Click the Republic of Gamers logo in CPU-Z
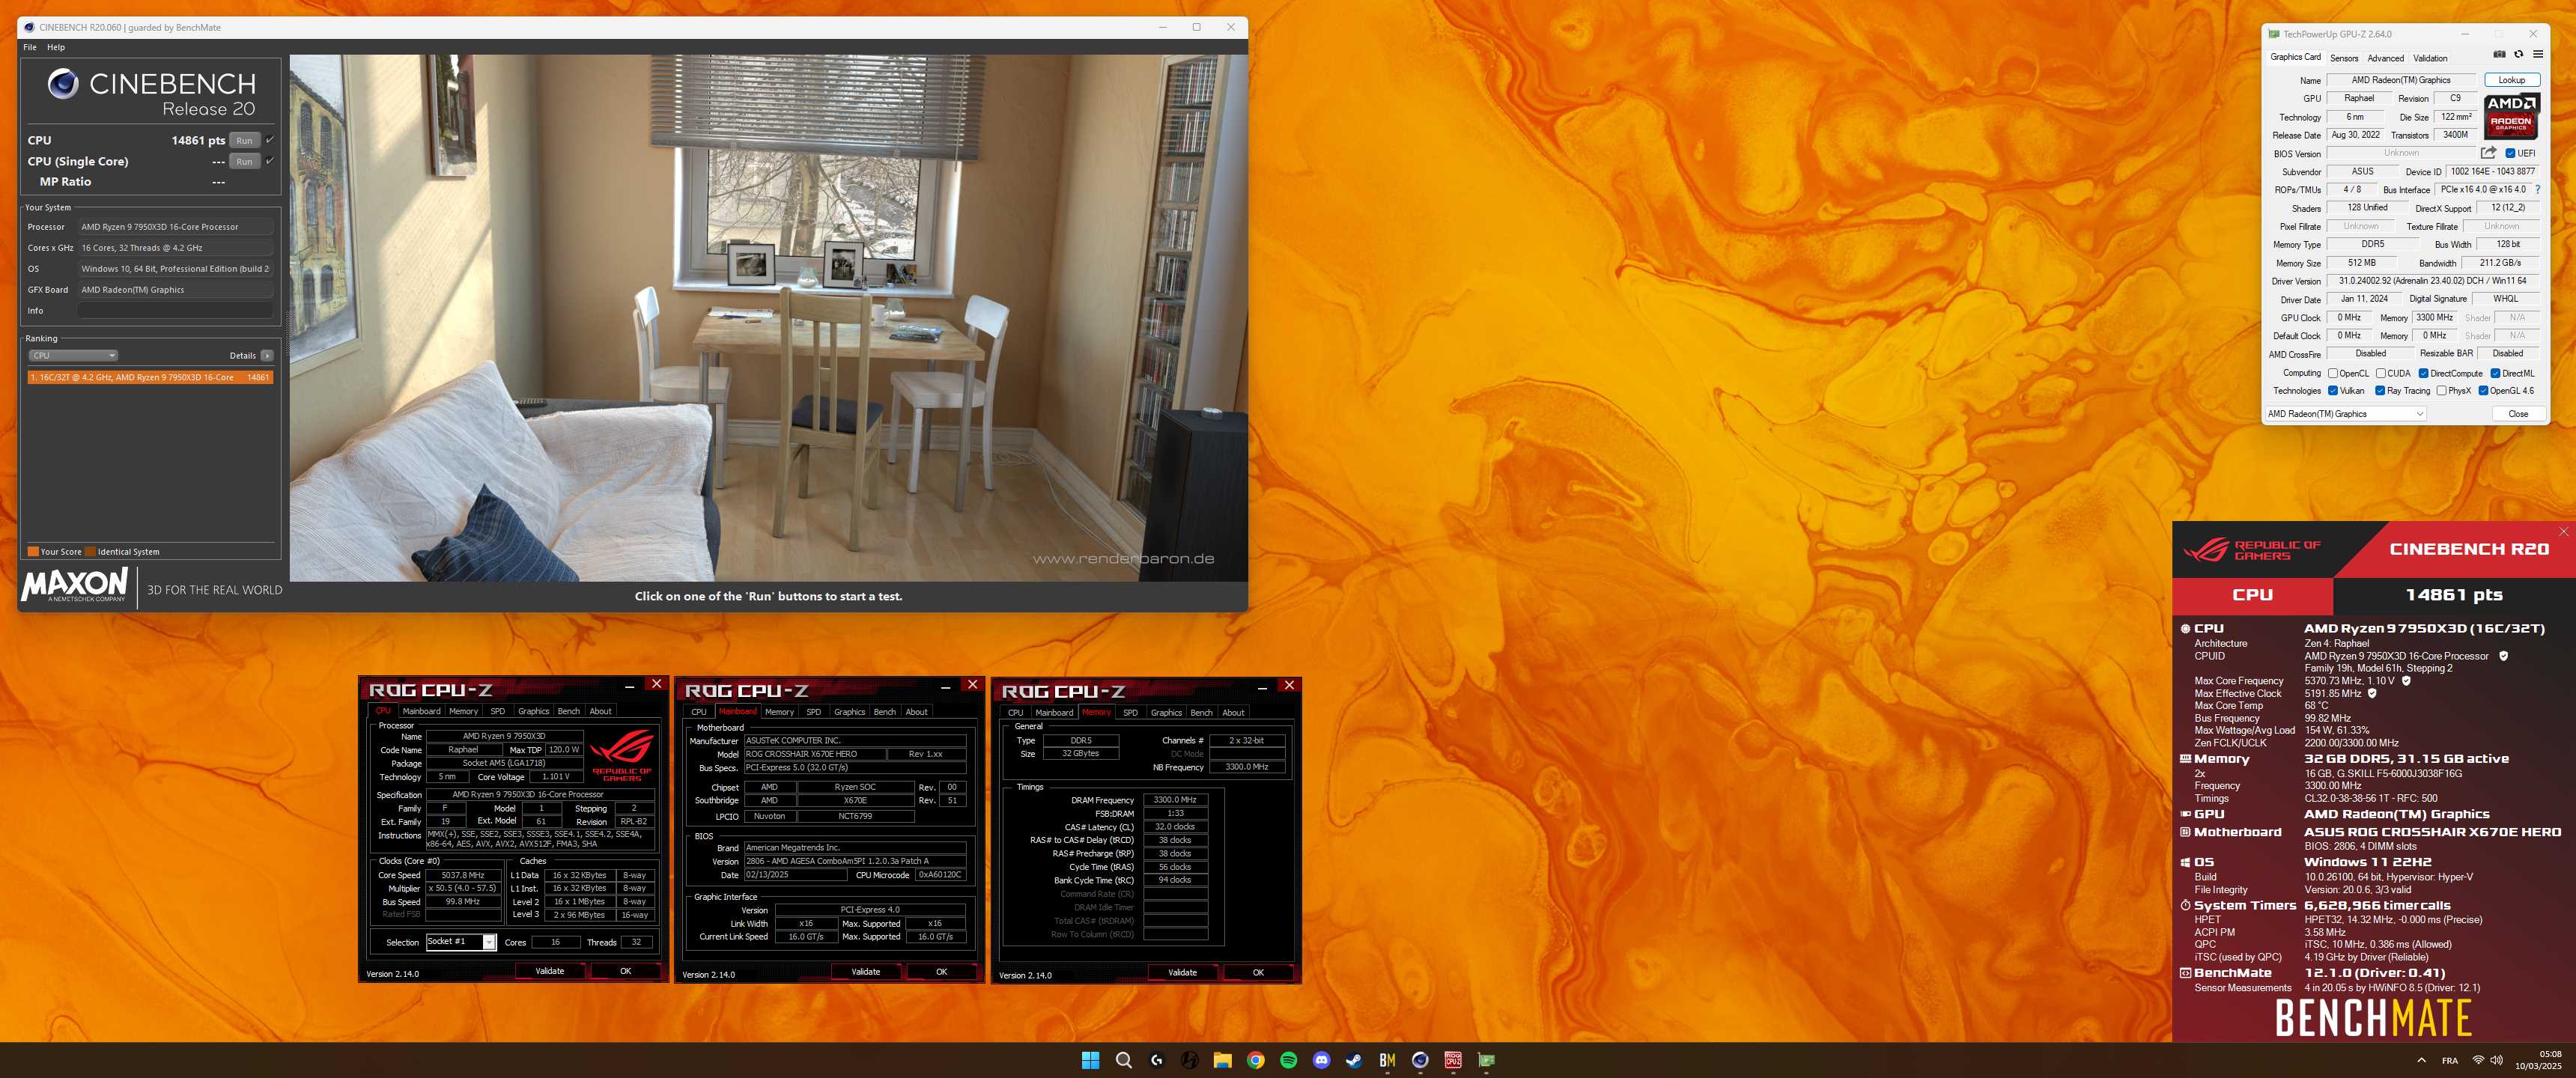 coord(622,755)
